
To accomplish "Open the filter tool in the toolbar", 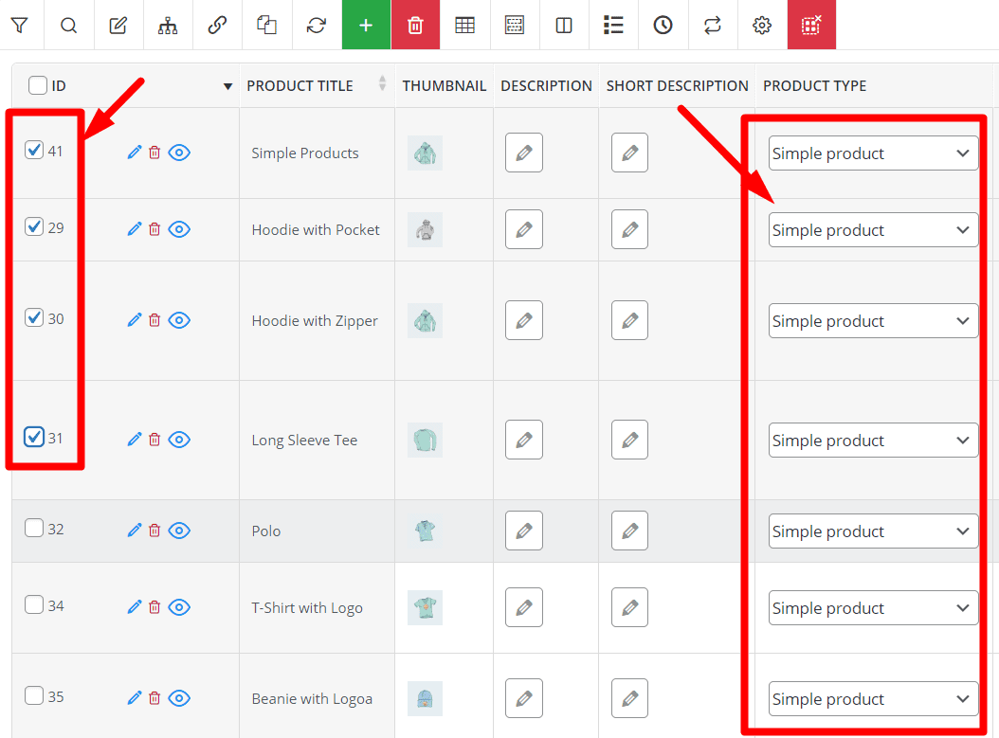I will (20, 25).
